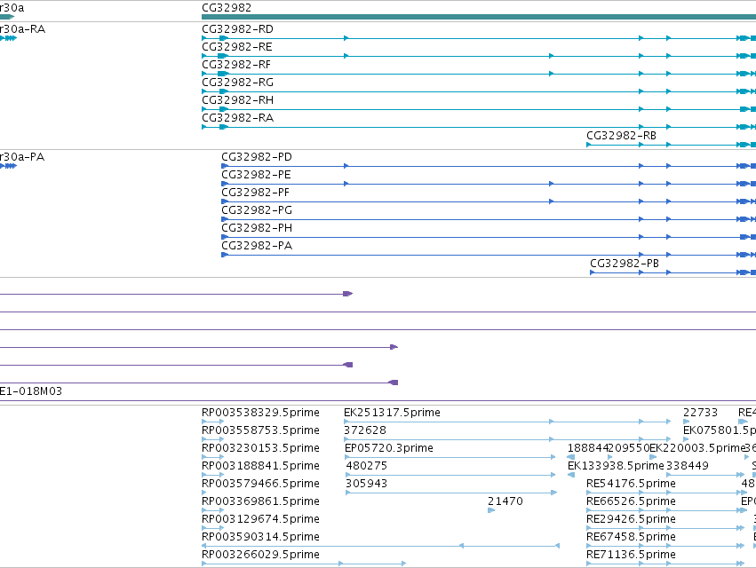Click the 21470 feature label
The height and width of the screenshot is (568, 756).
pyautogui.click(x=505, y=501)
